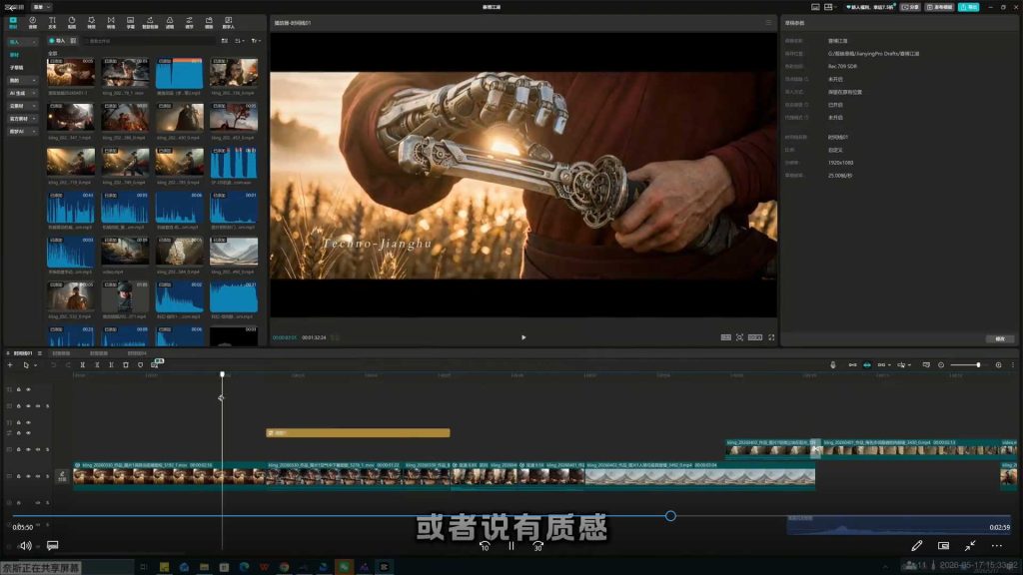Click the timeline zoom-in plus icon

pos(998,365)
